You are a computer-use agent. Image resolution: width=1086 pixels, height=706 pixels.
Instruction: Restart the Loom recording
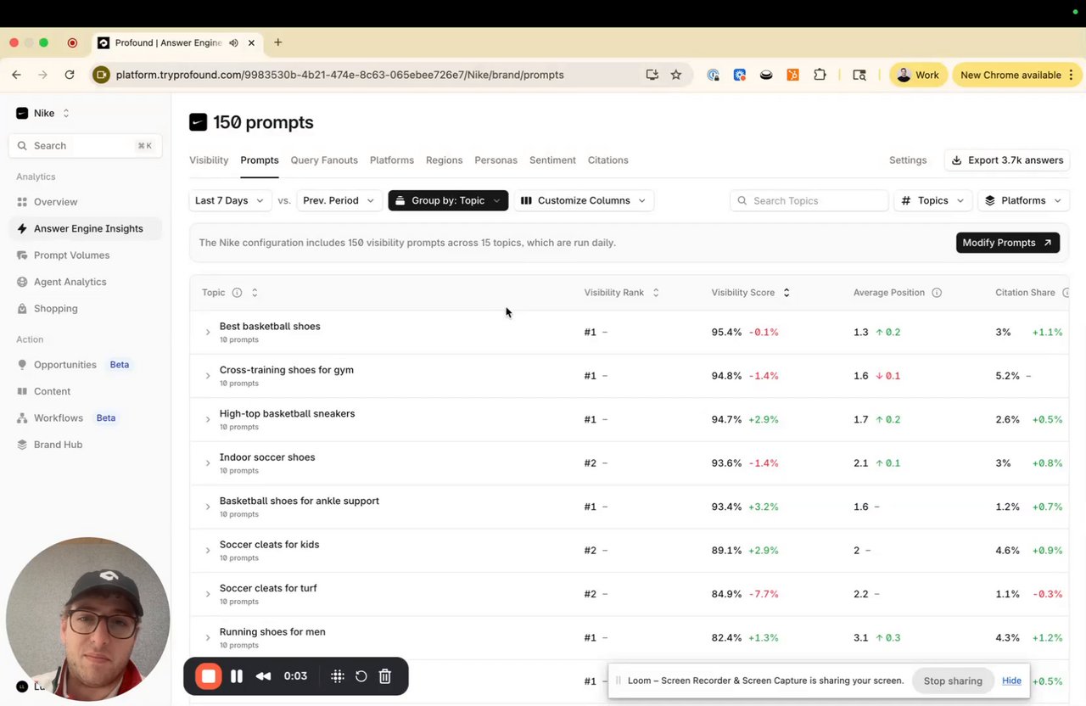(361, 676)
